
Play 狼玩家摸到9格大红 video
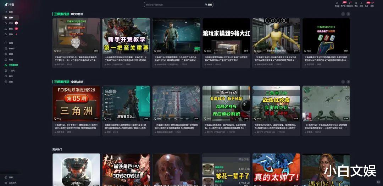click(x=226, y=36)
